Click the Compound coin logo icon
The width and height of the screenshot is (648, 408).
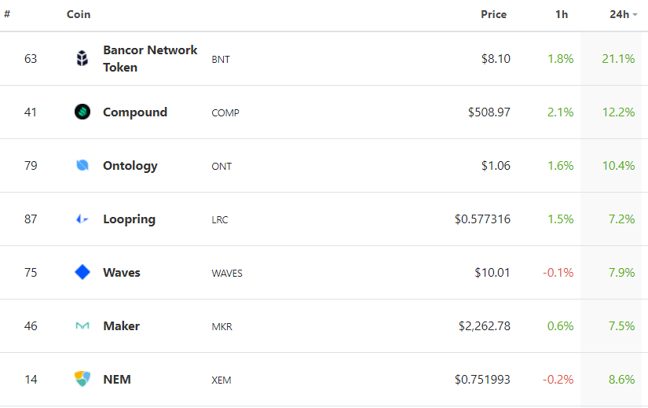82,112
